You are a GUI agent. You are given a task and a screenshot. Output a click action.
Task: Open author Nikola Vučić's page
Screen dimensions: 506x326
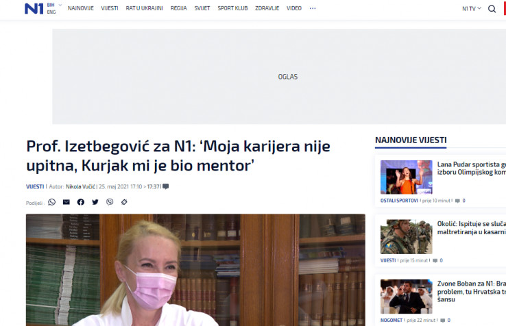pos(81,186)
